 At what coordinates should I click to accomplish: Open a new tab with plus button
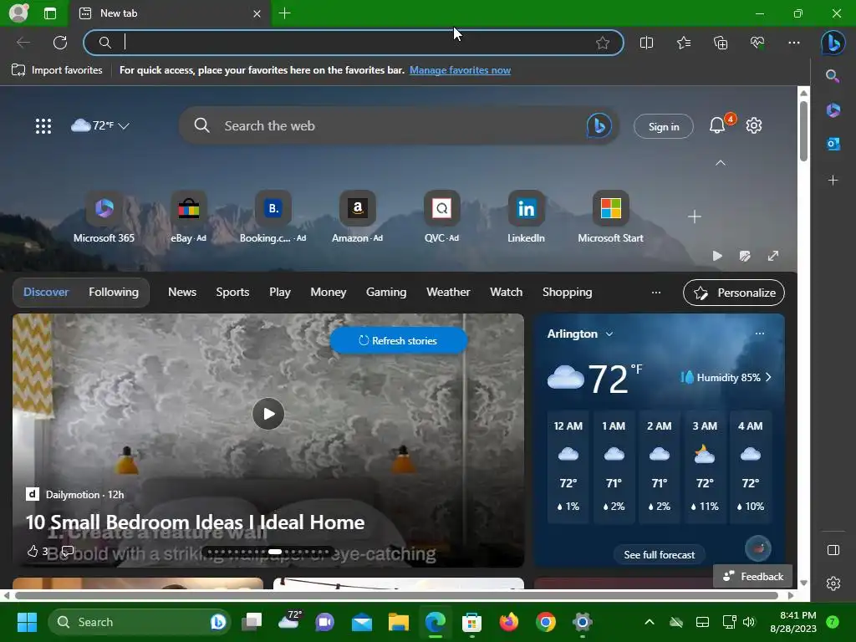[x=284, y=13]
